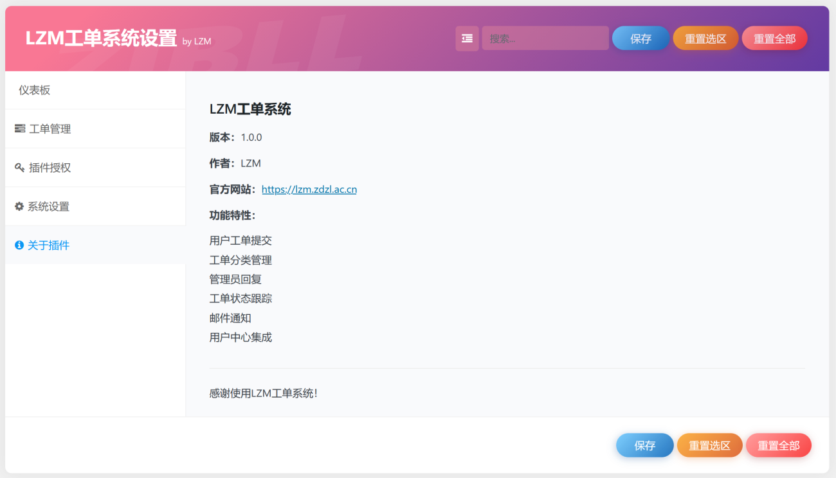Click 重置全部 at the bottom of the page
Screen dimensions: 836x478
(x=778, y=445)
